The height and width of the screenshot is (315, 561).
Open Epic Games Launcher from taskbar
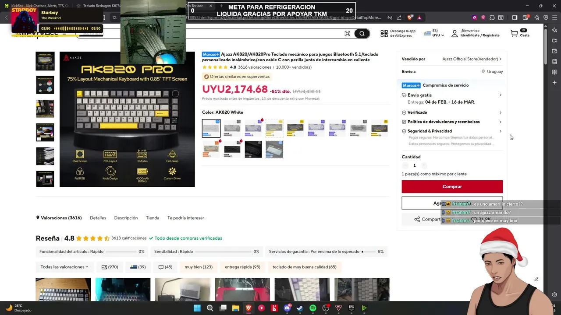(352, 308)
